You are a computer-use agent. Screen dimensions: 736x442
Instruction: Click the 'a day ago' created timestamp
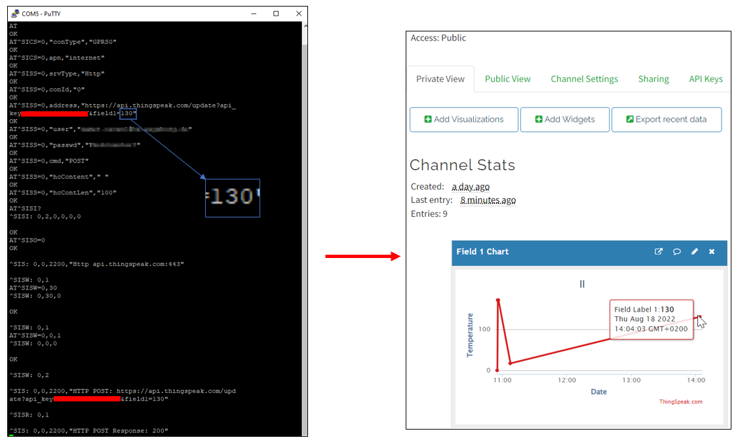471,187
